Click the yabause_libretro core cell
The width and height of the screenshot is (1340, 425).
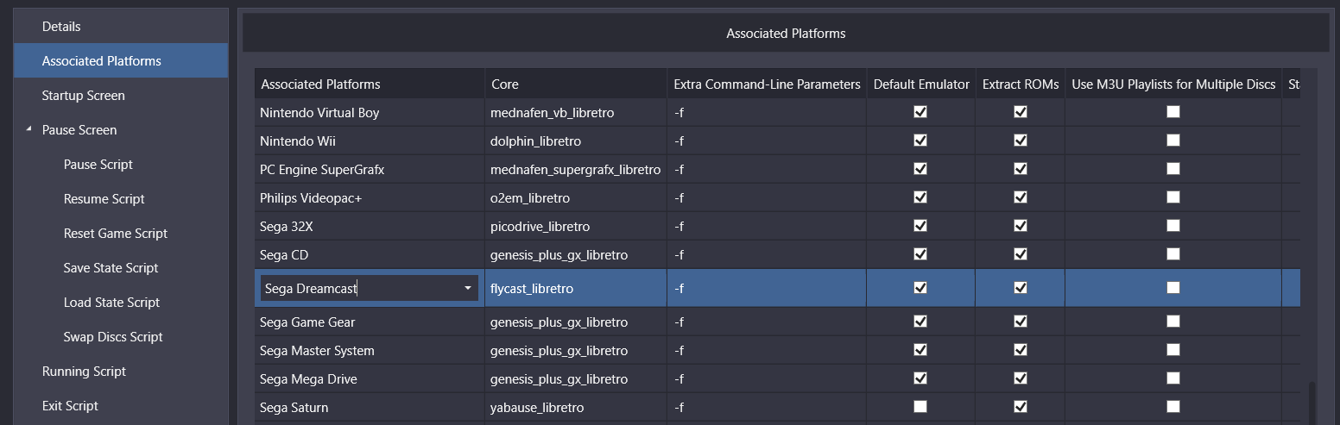tap(576, 407)
